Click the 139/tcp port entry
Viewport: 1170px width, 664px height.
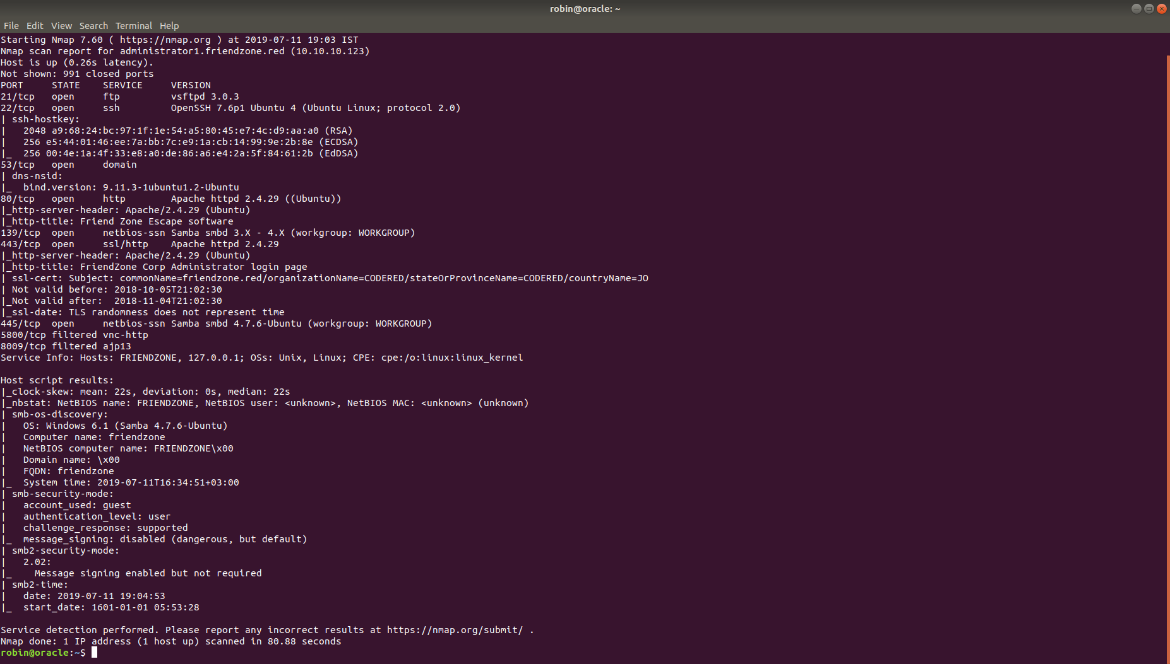(x=20, y=233)
